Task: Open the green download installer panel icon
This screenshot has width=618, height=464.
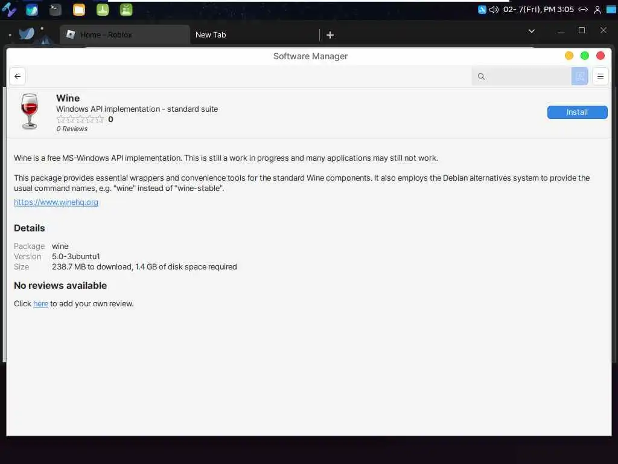Action: [x=103, y=10]
